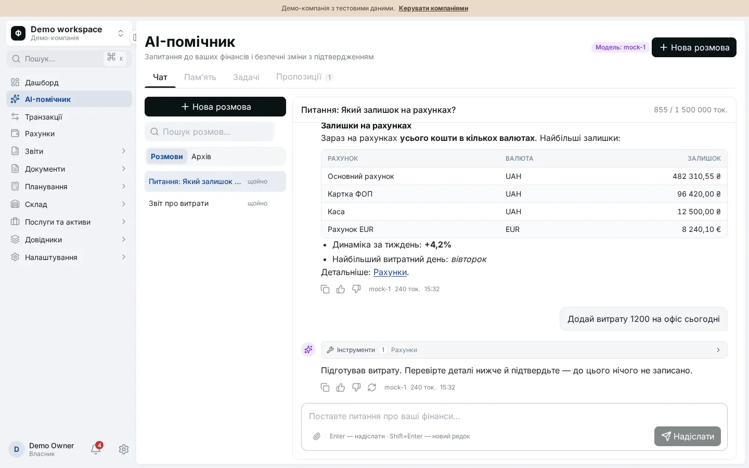Open settings gear next to the notifications bell
749x468 pixels.
[124, 449]
